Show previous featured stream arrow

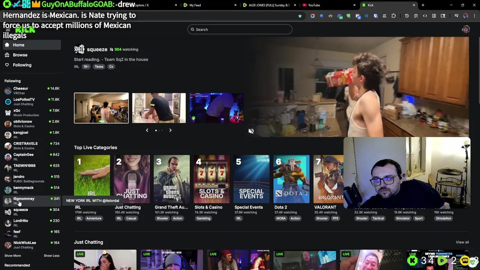point(147,130)
